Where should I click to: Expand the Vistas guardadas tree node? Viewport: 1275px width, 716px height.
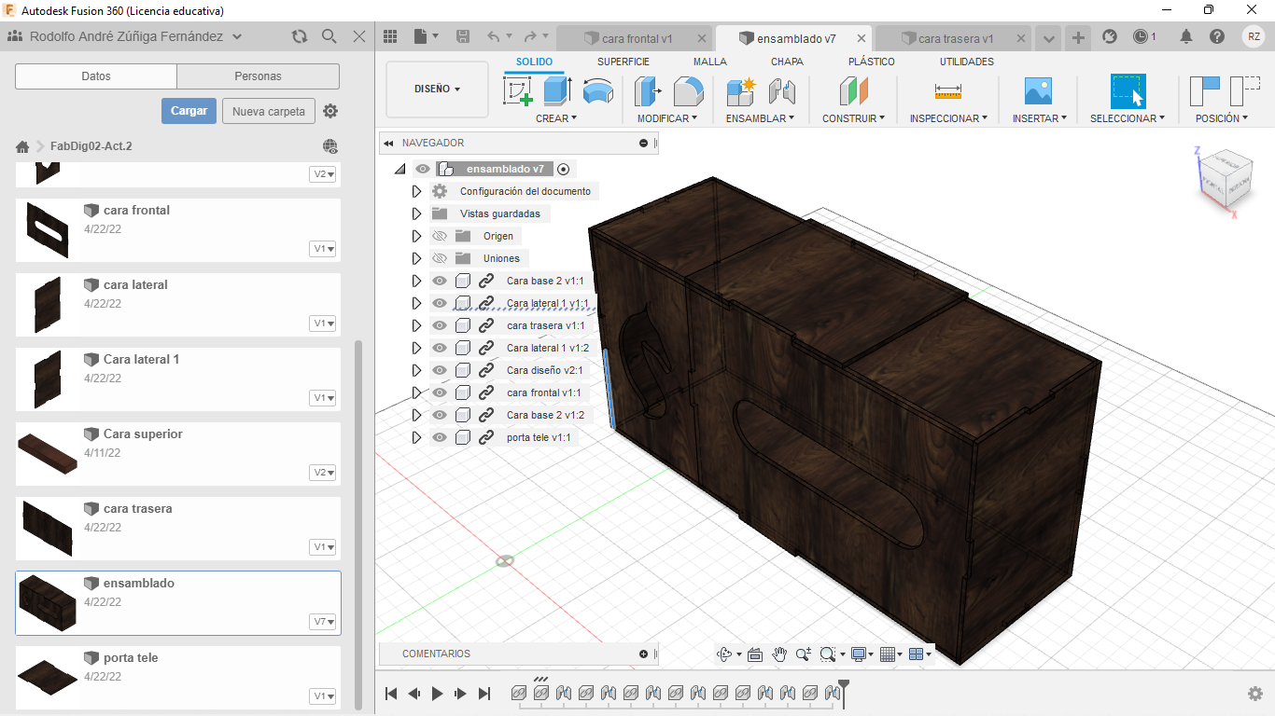[417, 213]
